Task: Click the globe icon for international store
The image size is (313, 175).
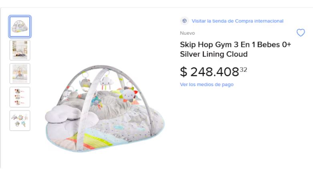Action: point(184,21)
